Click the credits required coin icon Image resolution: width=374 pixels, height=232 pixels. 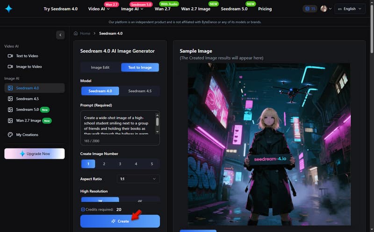(x=83, y=210)
